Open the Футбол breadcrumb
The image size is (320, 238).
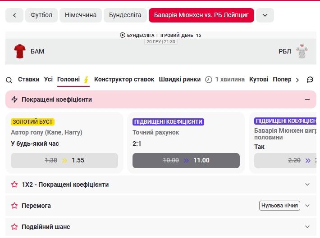coord(41,15)
